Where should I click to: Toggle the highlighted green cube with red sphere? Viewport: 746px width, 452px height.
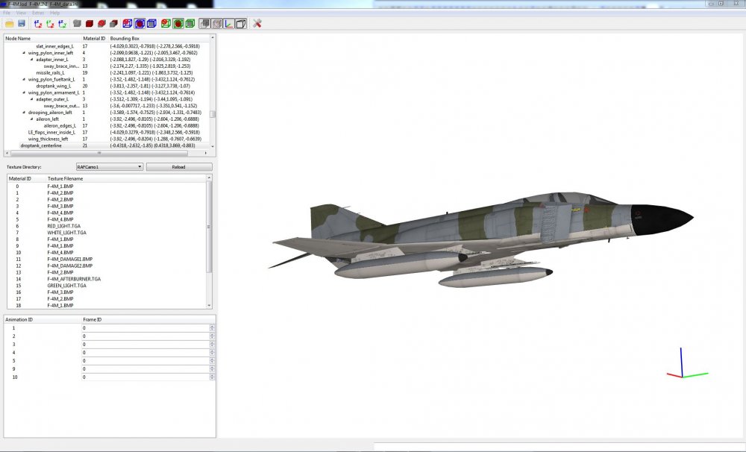[x=178, y=23]
